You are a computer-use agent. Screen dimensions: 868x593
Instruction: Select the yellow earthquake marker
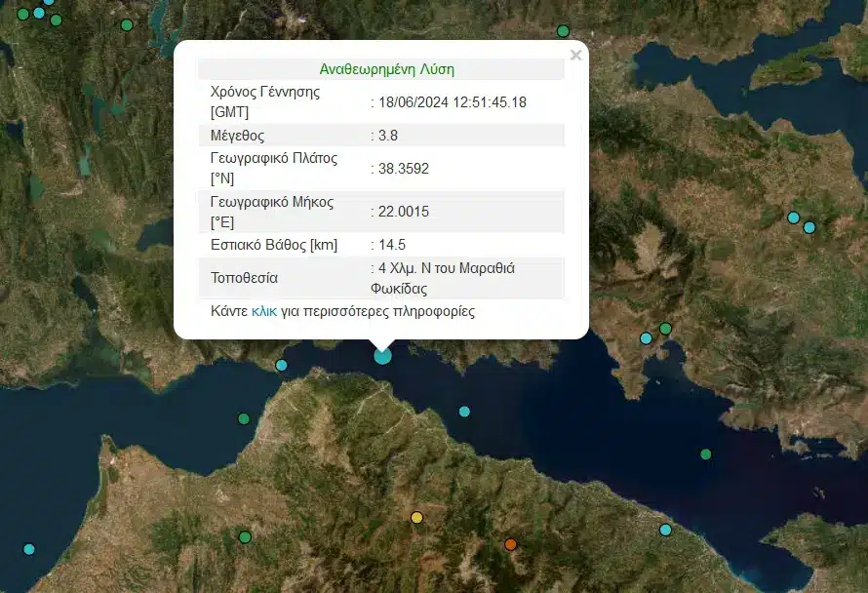coord(416,518)
